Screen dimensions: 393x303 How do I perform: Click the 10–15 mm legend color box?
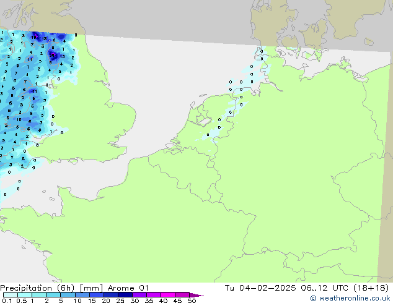[x=82, y=295]
